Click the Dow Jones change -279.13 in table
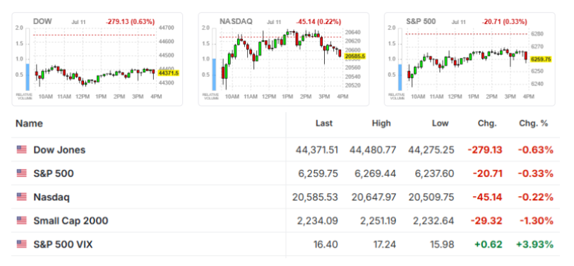The width and height of the screenshot is (574, 266). point(485,150)
